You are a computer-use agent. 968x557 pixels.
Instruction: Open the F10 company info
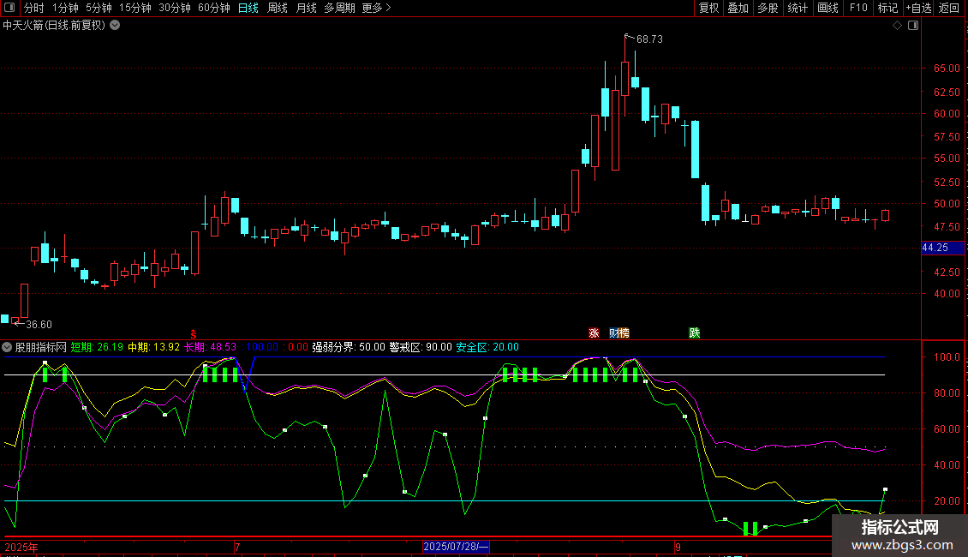coord(857,9)
